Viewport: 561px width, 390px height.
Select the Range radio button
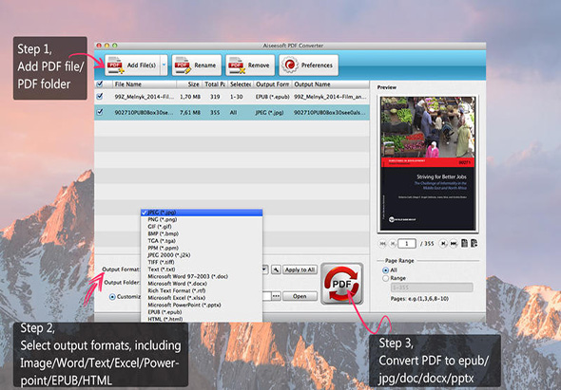point(385,278)
